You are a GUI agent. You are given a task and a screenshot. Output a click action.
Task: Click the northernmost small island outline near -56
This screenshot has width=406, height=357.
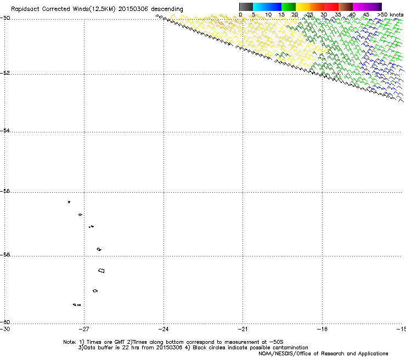click(69, 202)
